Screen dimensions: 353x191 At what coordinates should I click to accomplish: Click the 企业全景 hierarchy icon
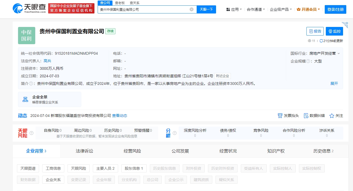pyautogui.click(x=25, y=99)
